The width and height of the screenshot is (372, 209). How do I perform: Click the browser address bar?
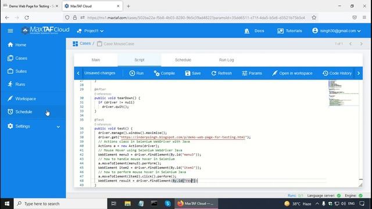[x=196, y=17]
